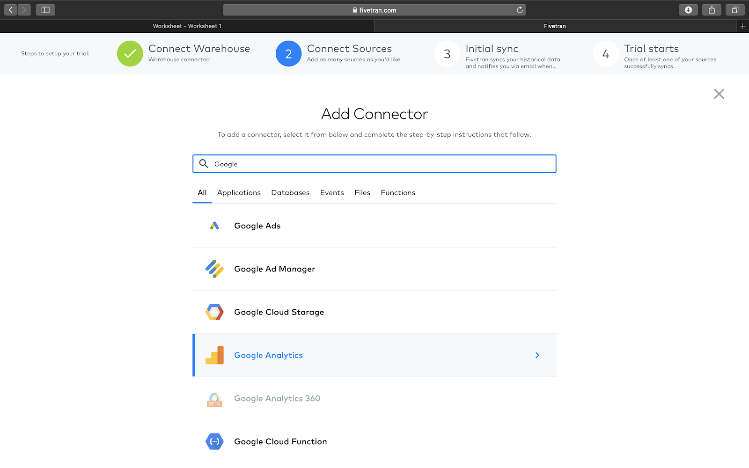The height and width of the screenshot is (468, 749).
Task: Switch to the Applications tab
Action: click(239, 193)
